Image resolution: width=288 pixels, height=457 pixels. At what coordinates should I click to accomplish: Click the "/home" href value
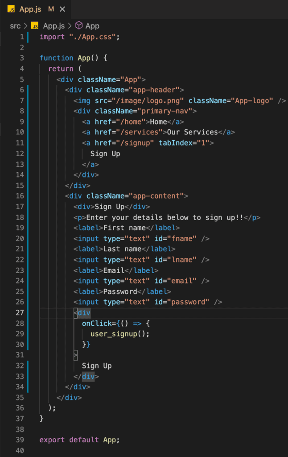point(131,122)
